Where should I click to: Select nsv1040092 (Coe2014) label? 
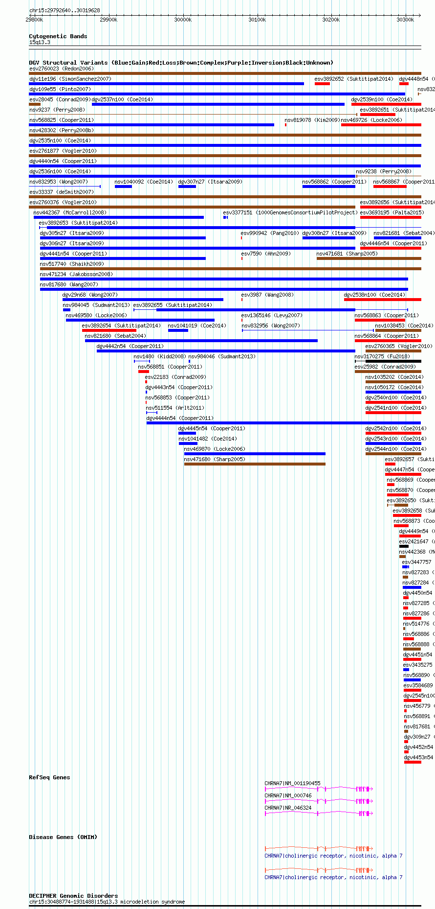click(x=144, y=182)
